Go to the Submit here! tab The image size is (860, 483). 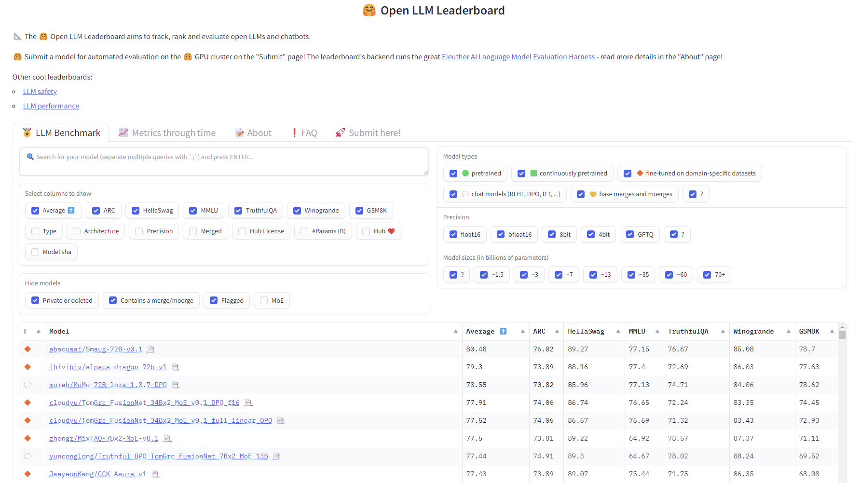[x=368, y=133]
